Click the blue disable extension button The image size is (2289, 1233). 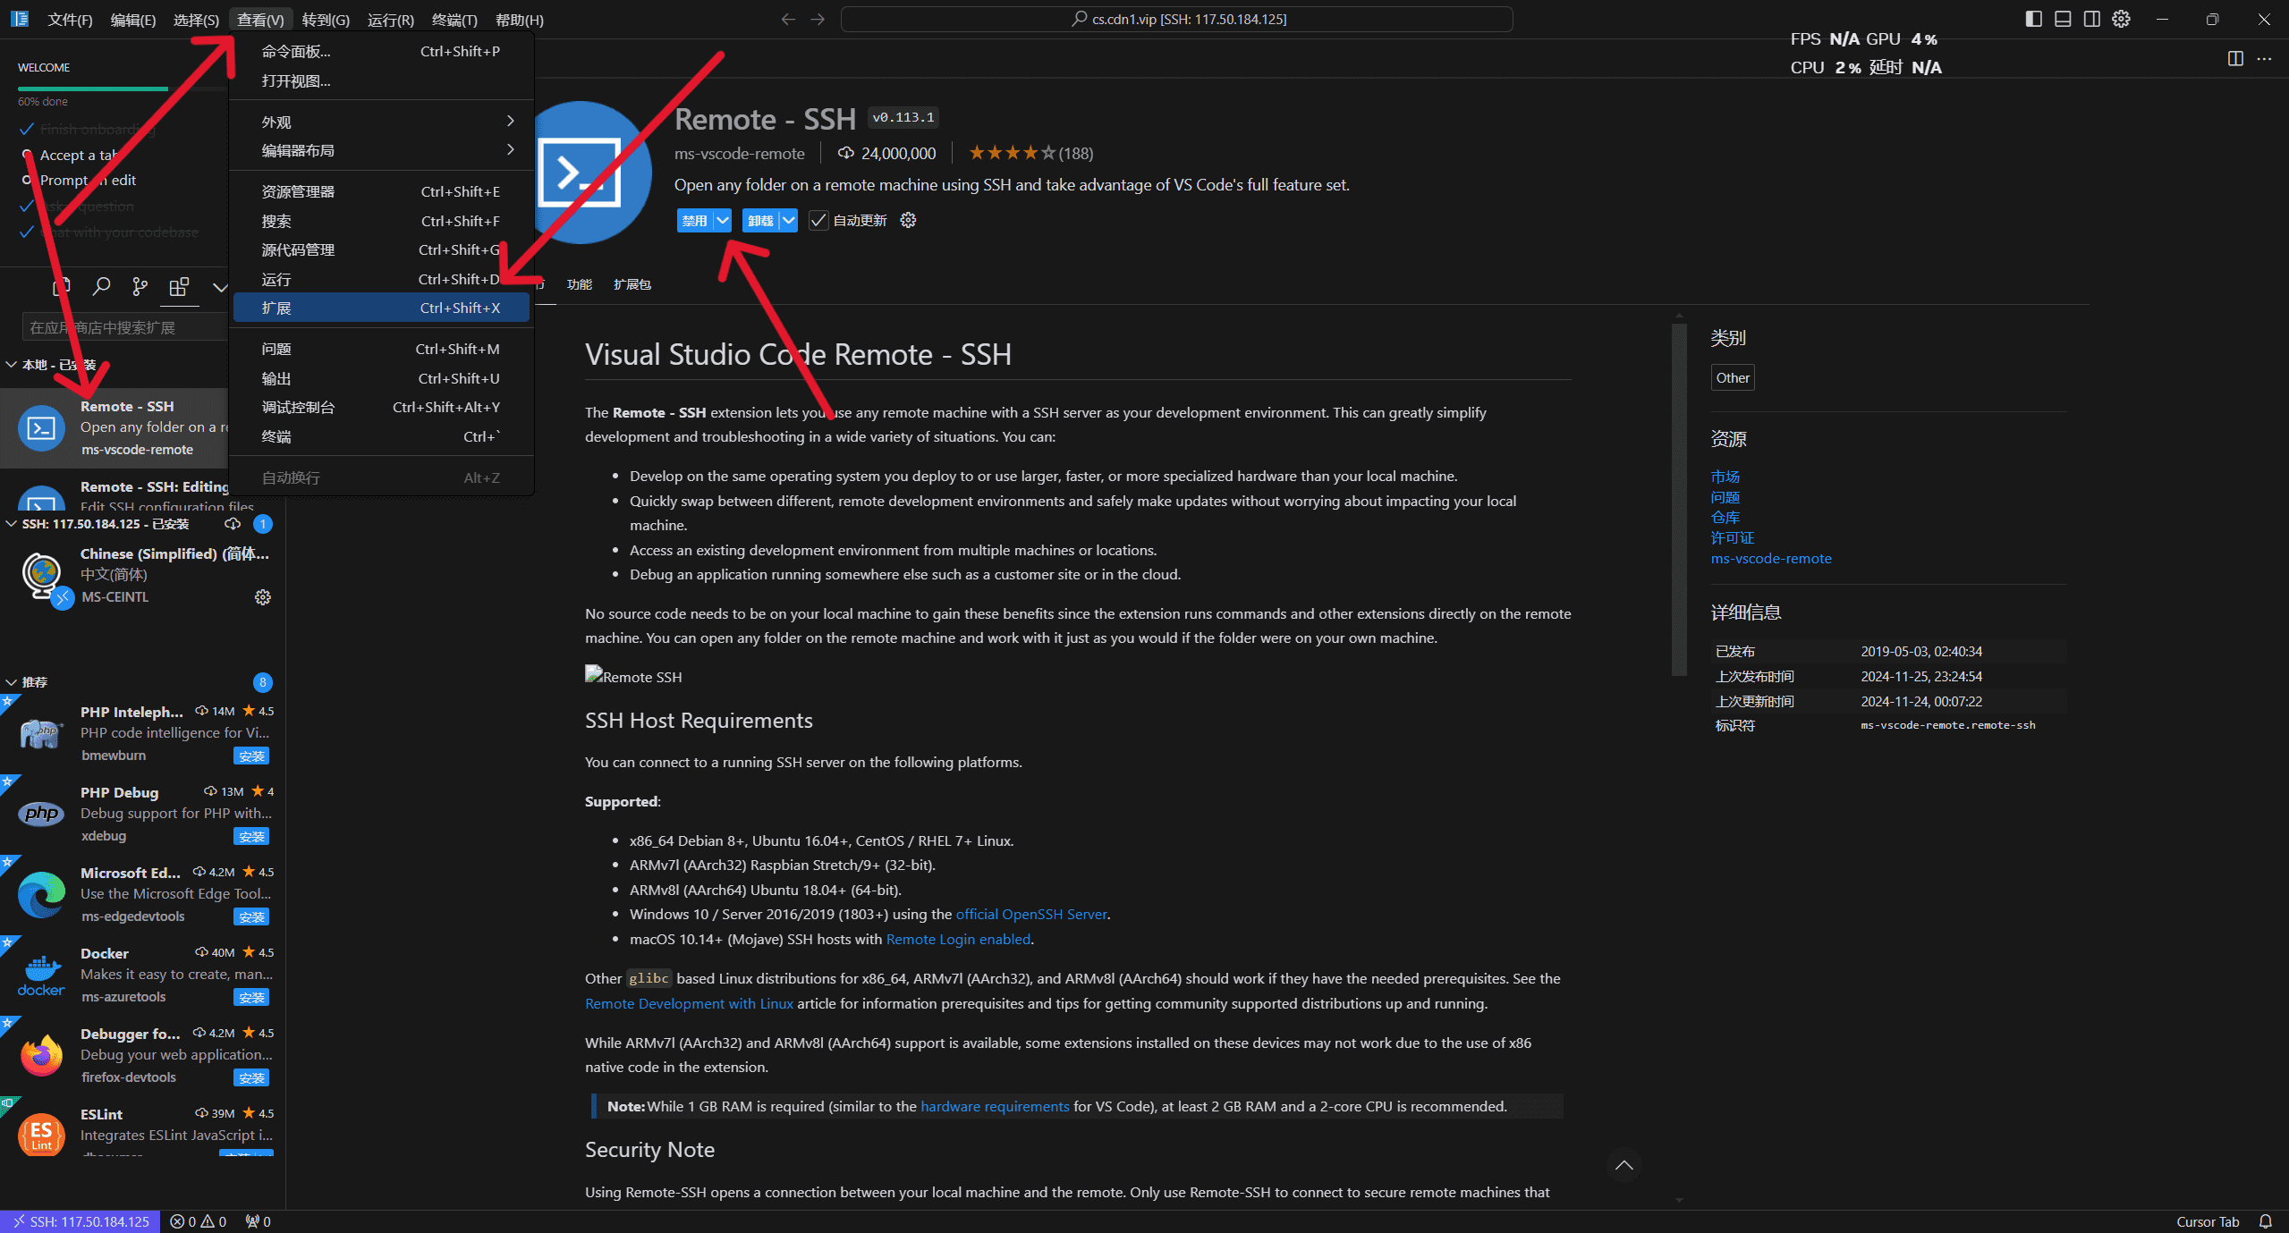[x=694, y=220]
